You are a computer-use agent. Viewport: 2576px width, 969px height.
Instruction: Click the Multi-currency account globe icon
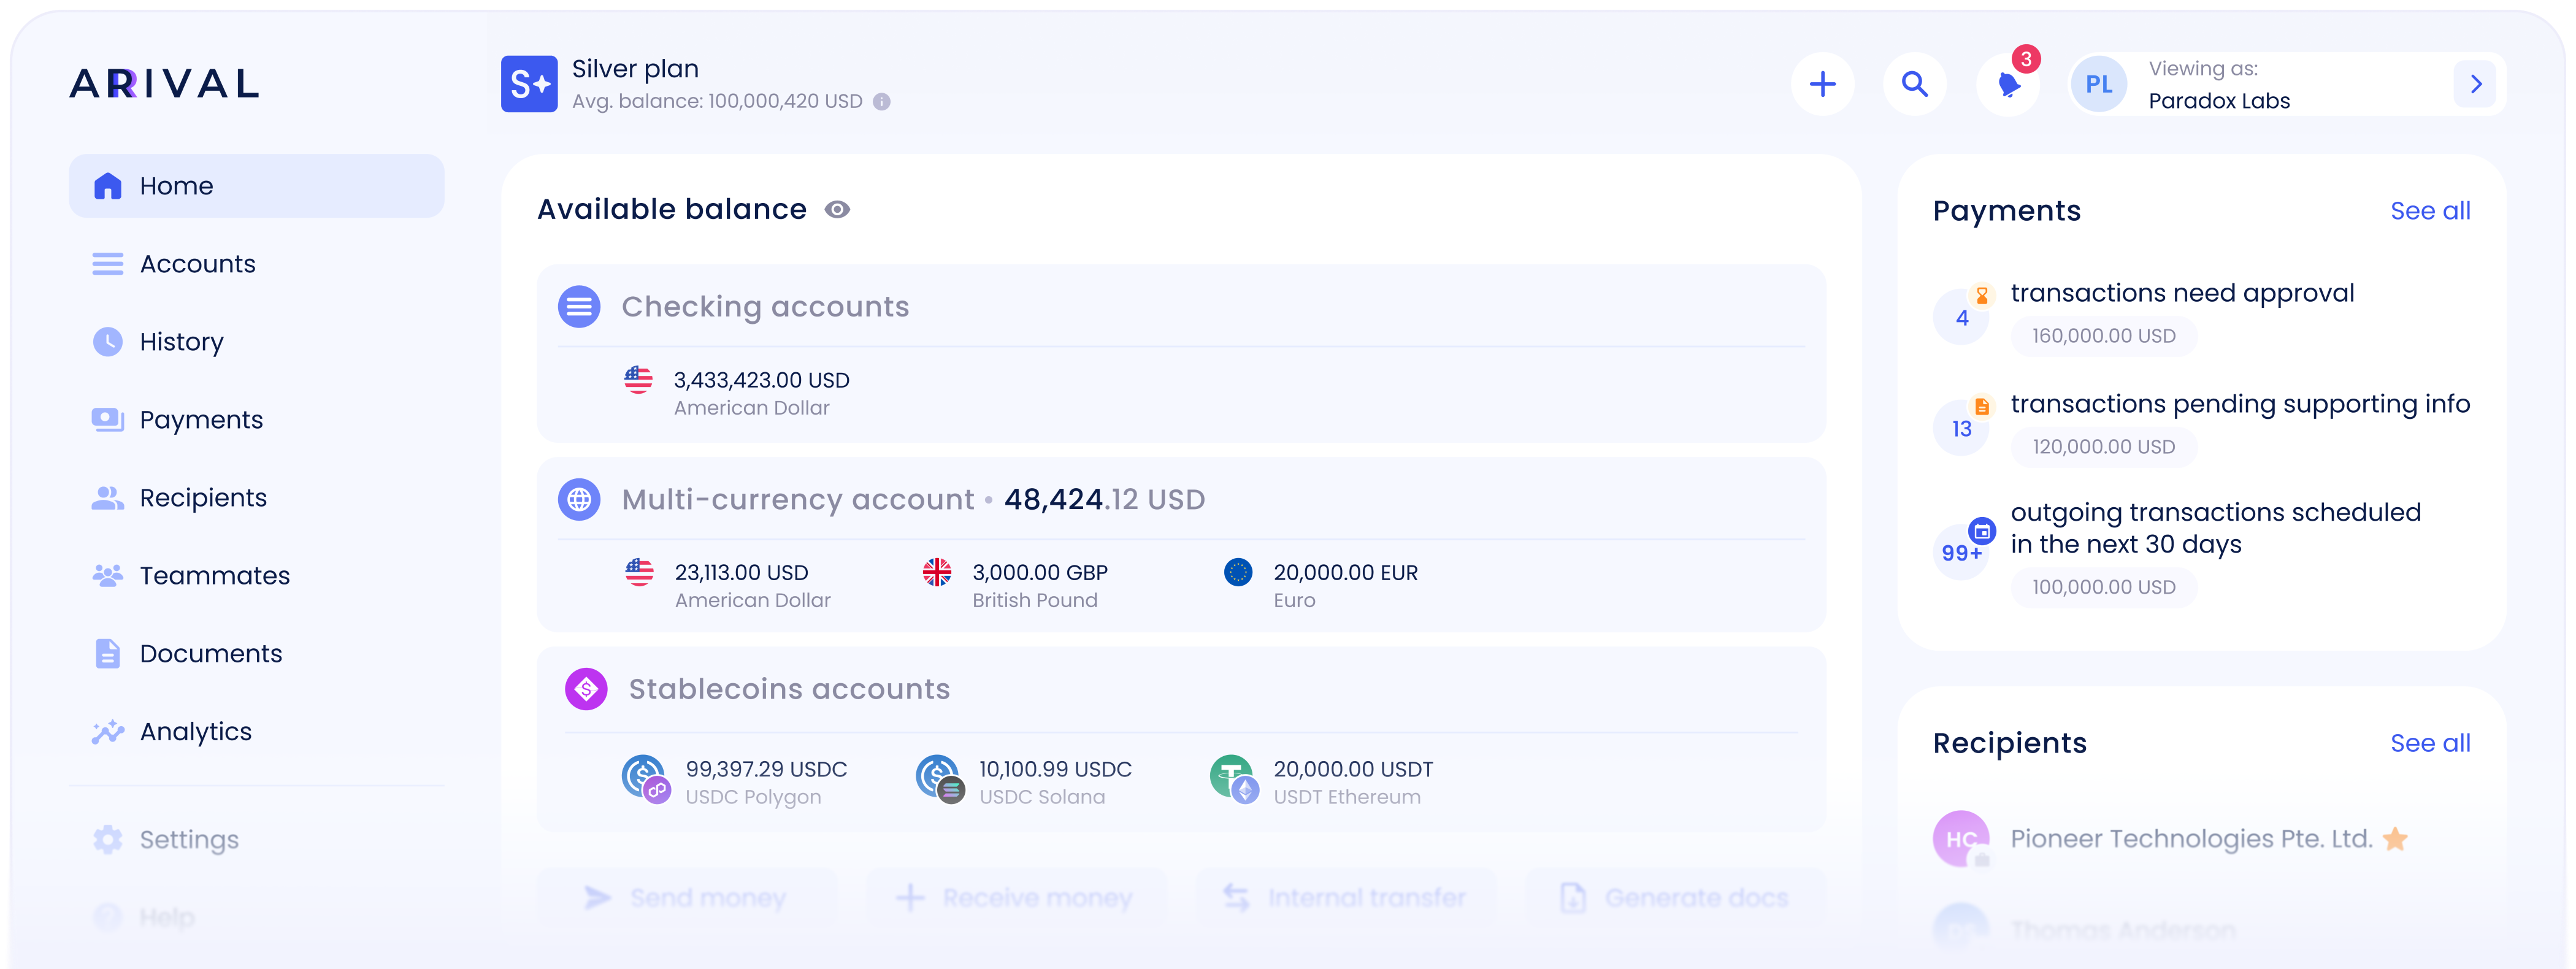click(x=579, y=499)
